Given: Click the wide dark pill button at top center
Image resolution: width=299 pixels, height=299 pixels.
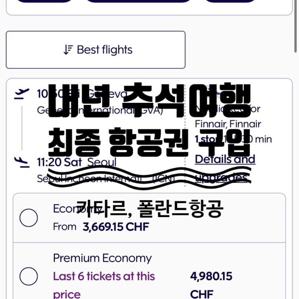Looking at the screenshot, I should point(139,1).
